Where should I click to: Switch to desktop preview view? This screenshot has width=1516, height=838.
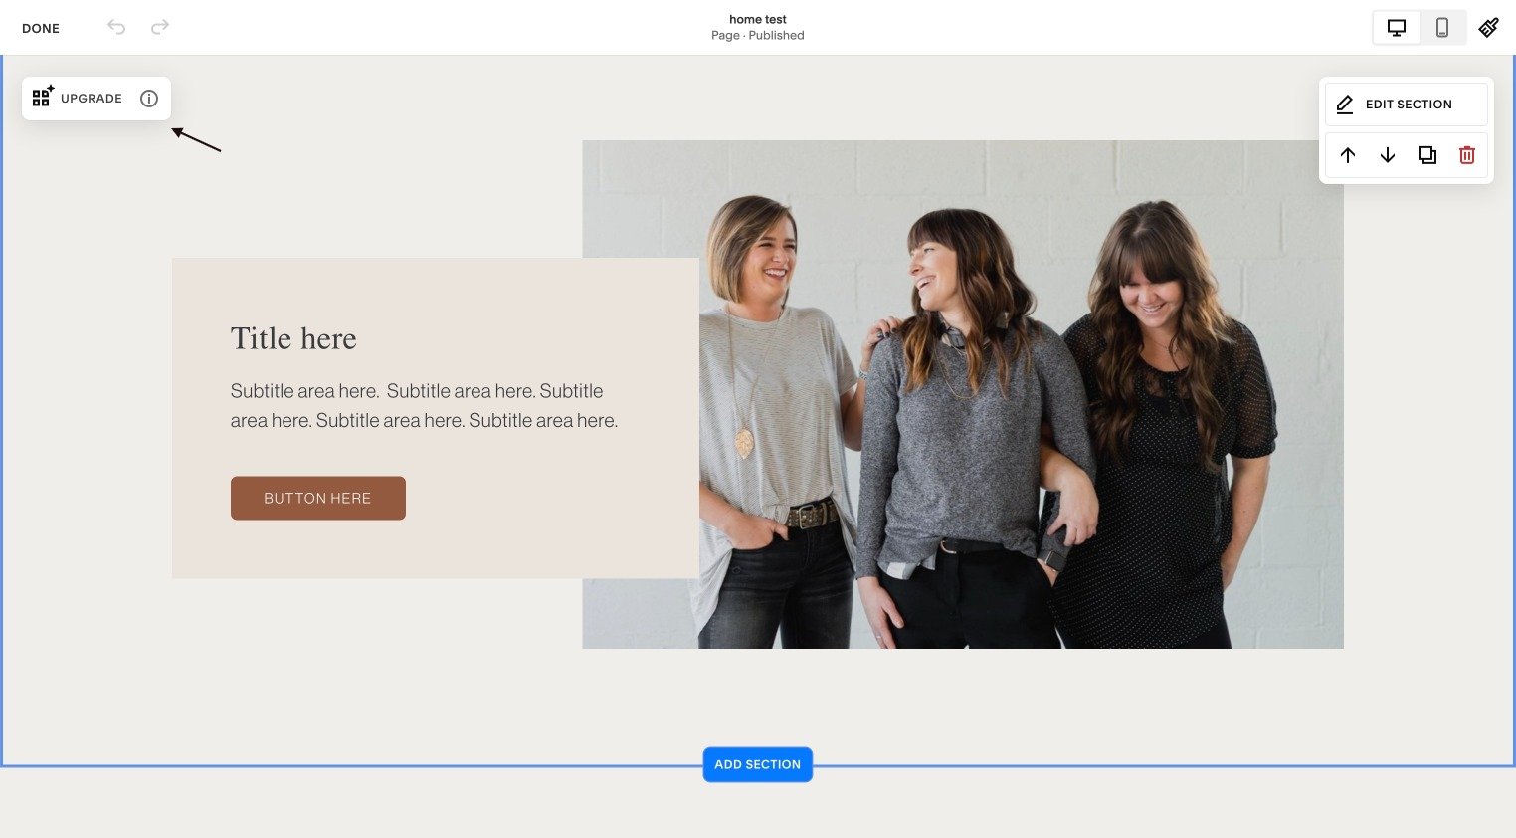[1397, 28]
